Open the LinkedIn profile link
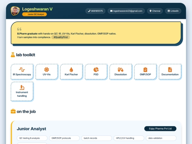This screenshot has height=144, width=192. point(173,11)
